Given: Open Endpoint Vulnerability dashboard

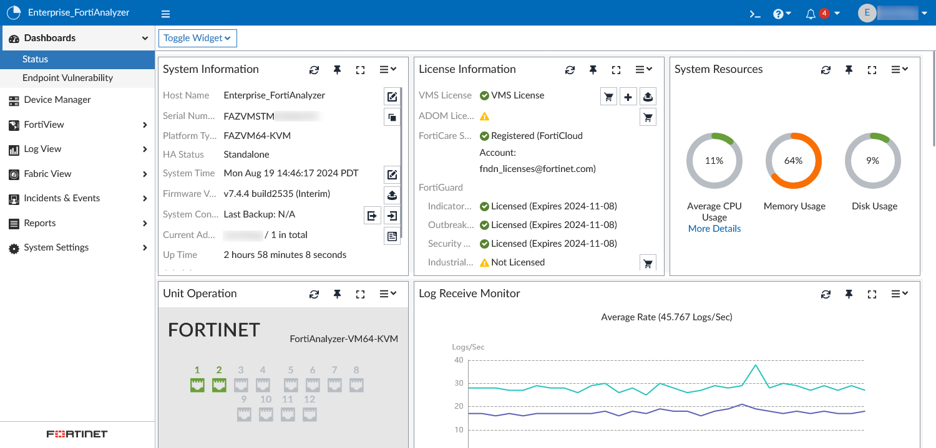Looking at the screenshot, I should tap(77, 78).
